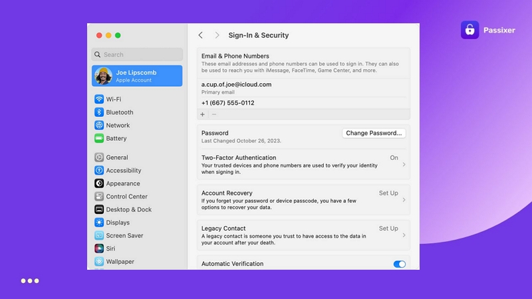Add an email or phone with plus

(x=203, y=114)
